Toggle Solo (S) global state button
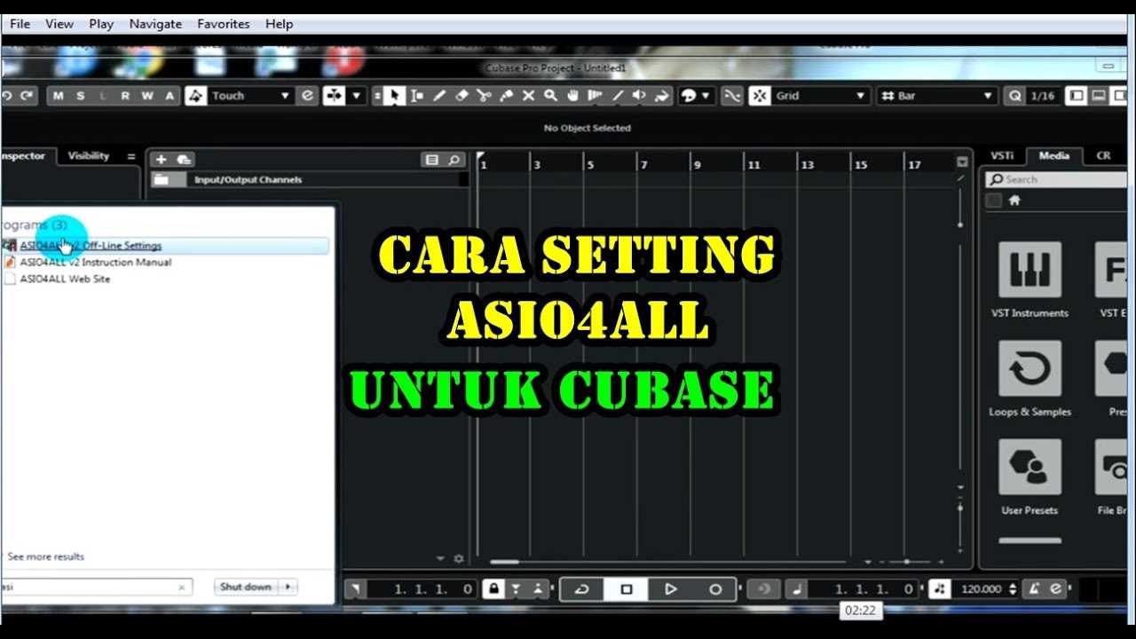 tap(81, 96)
